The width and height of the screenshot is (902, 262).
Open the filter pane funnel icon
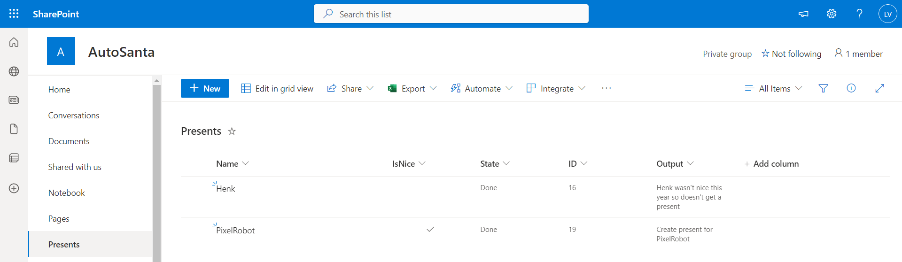823,88
